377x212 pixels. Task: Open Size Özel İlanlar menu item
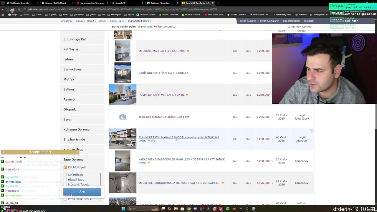click(291, 21)
